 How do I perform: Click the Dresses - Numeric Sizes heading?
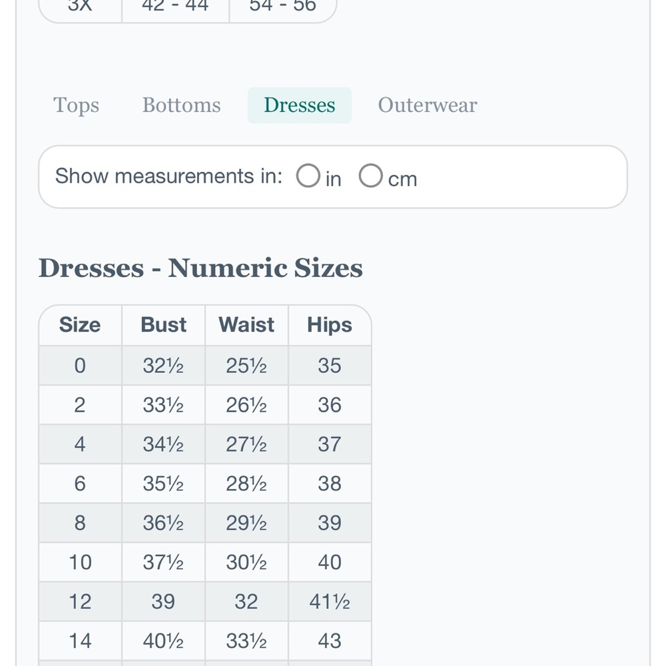click(x=200, y=268)
